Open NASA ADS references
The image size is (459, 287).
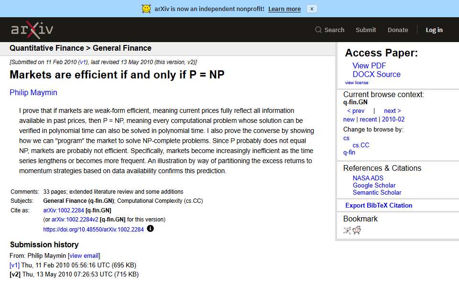[368, 178]
